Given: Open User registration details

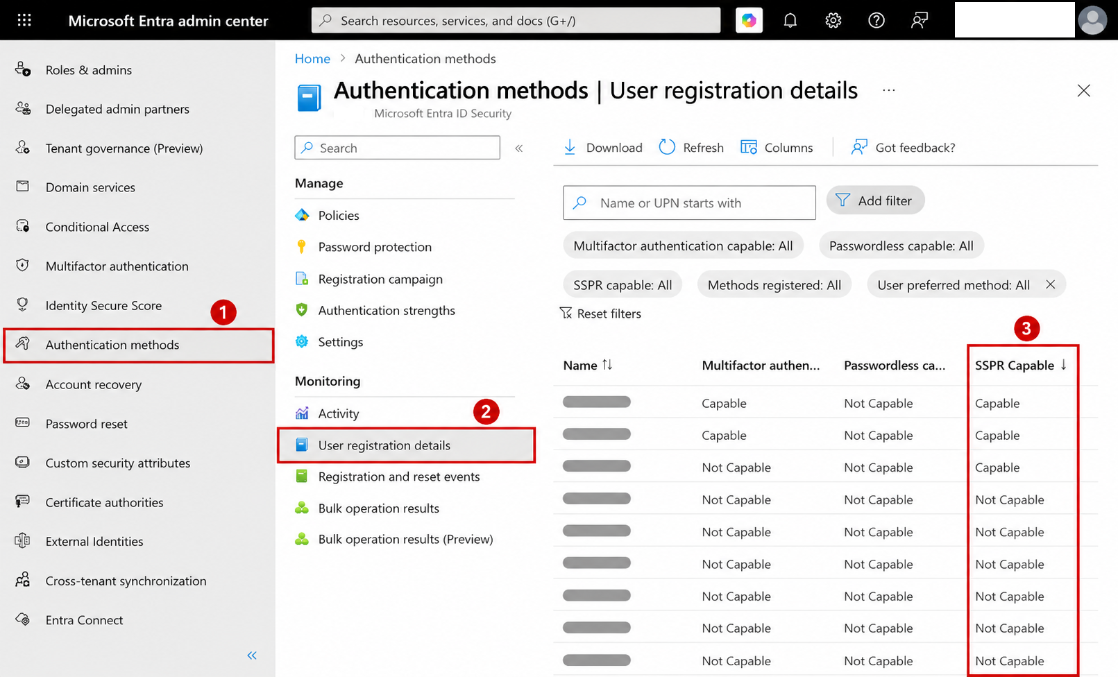Looking at the screenshot, I should [406, 445].
